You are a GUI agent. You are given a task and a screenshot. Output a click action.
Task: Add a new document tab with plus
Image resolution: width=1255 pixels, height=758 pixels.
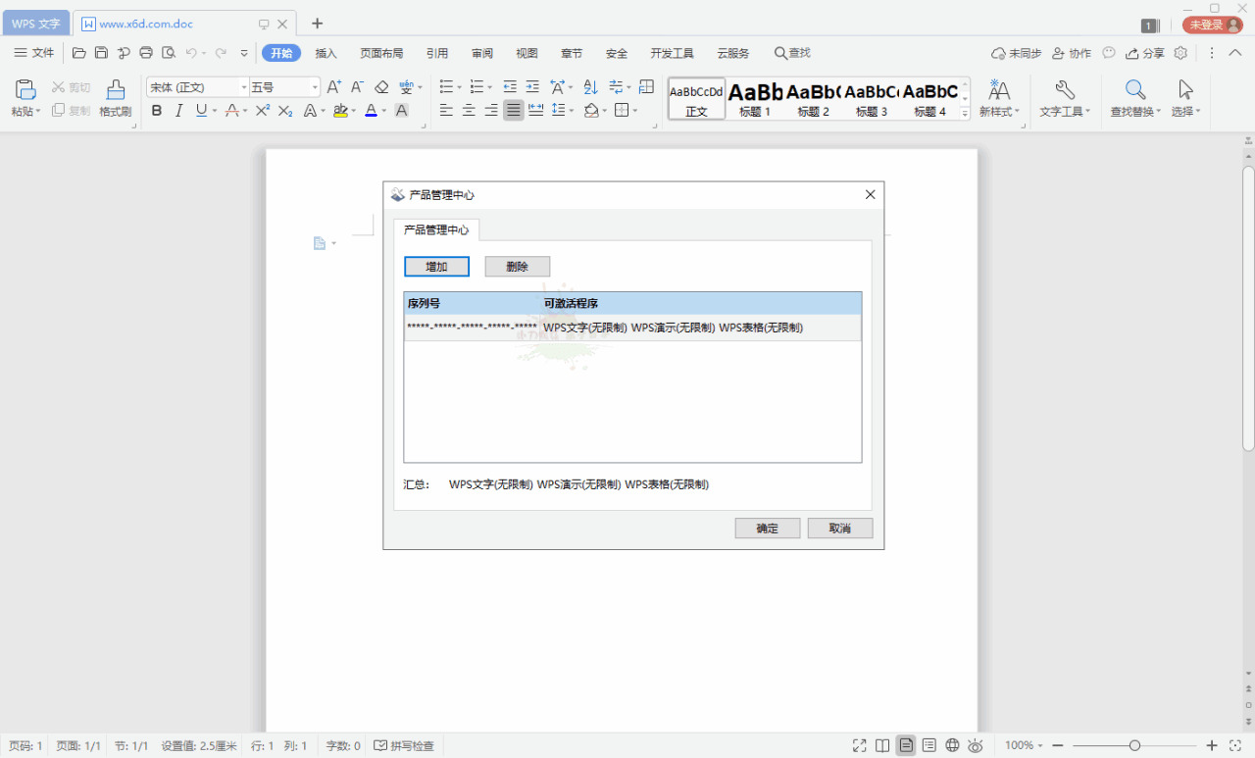click(x=317, y=24)
